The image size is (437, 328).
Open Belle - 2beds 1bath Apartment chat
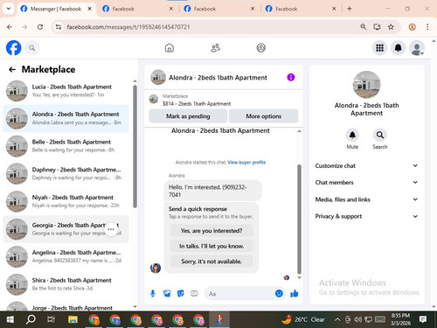tap(66, 146)
